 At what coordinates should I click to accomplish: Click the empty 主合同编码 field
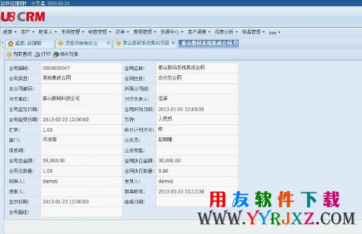pos(81,89)
